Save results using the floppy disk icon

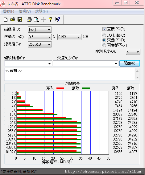pyautogui.click(x=20, y=20)
